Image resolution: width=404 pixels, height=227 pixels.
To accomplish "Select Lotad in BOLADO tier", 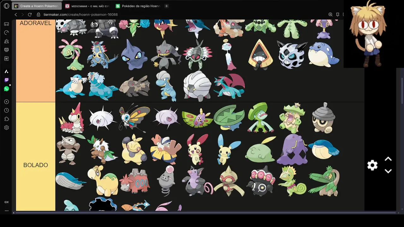I will click(229, 118).
